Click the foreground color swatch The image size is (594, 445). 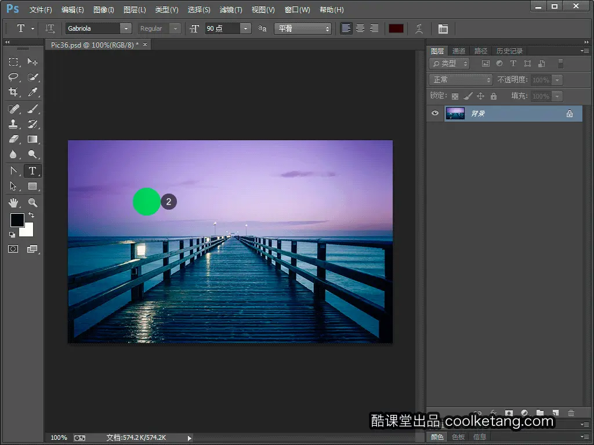point(17,220)
